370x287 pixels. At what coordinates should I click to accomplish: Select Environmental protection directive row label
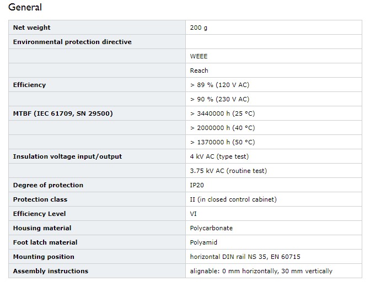click(x=72, y=42)
